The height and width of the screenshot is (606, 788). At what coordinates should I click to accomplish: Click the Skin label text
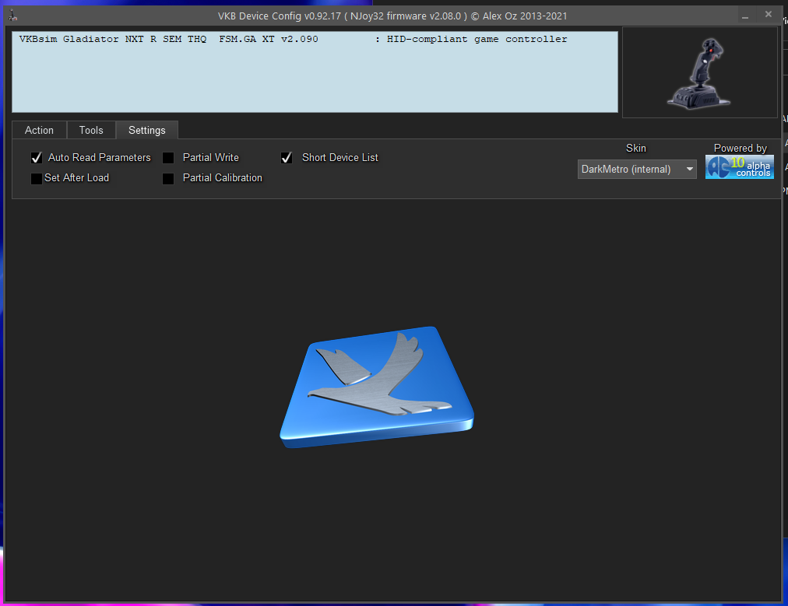coord(635,148)
